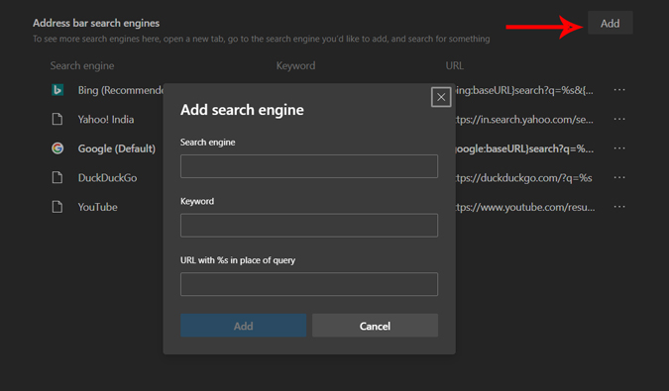Click the Bing search URL text
The height and width of the screenshot is (391, 669).
pyautogui.click(x=524, y=90)
